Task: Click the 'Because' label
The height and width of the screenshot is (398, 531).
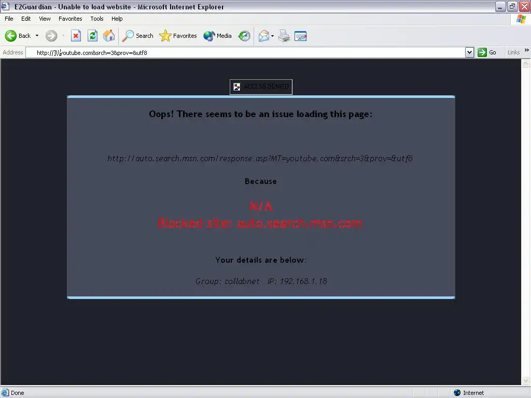Action: click(261, 181)
